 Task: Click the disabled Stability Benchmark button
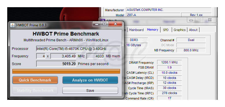(35, 90)
